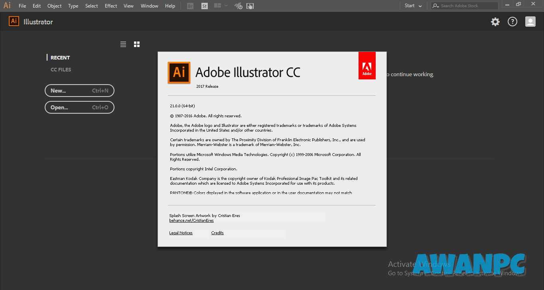Click the search magnifier icon dropdown
The image size is (544, 290).
point(436,6)
